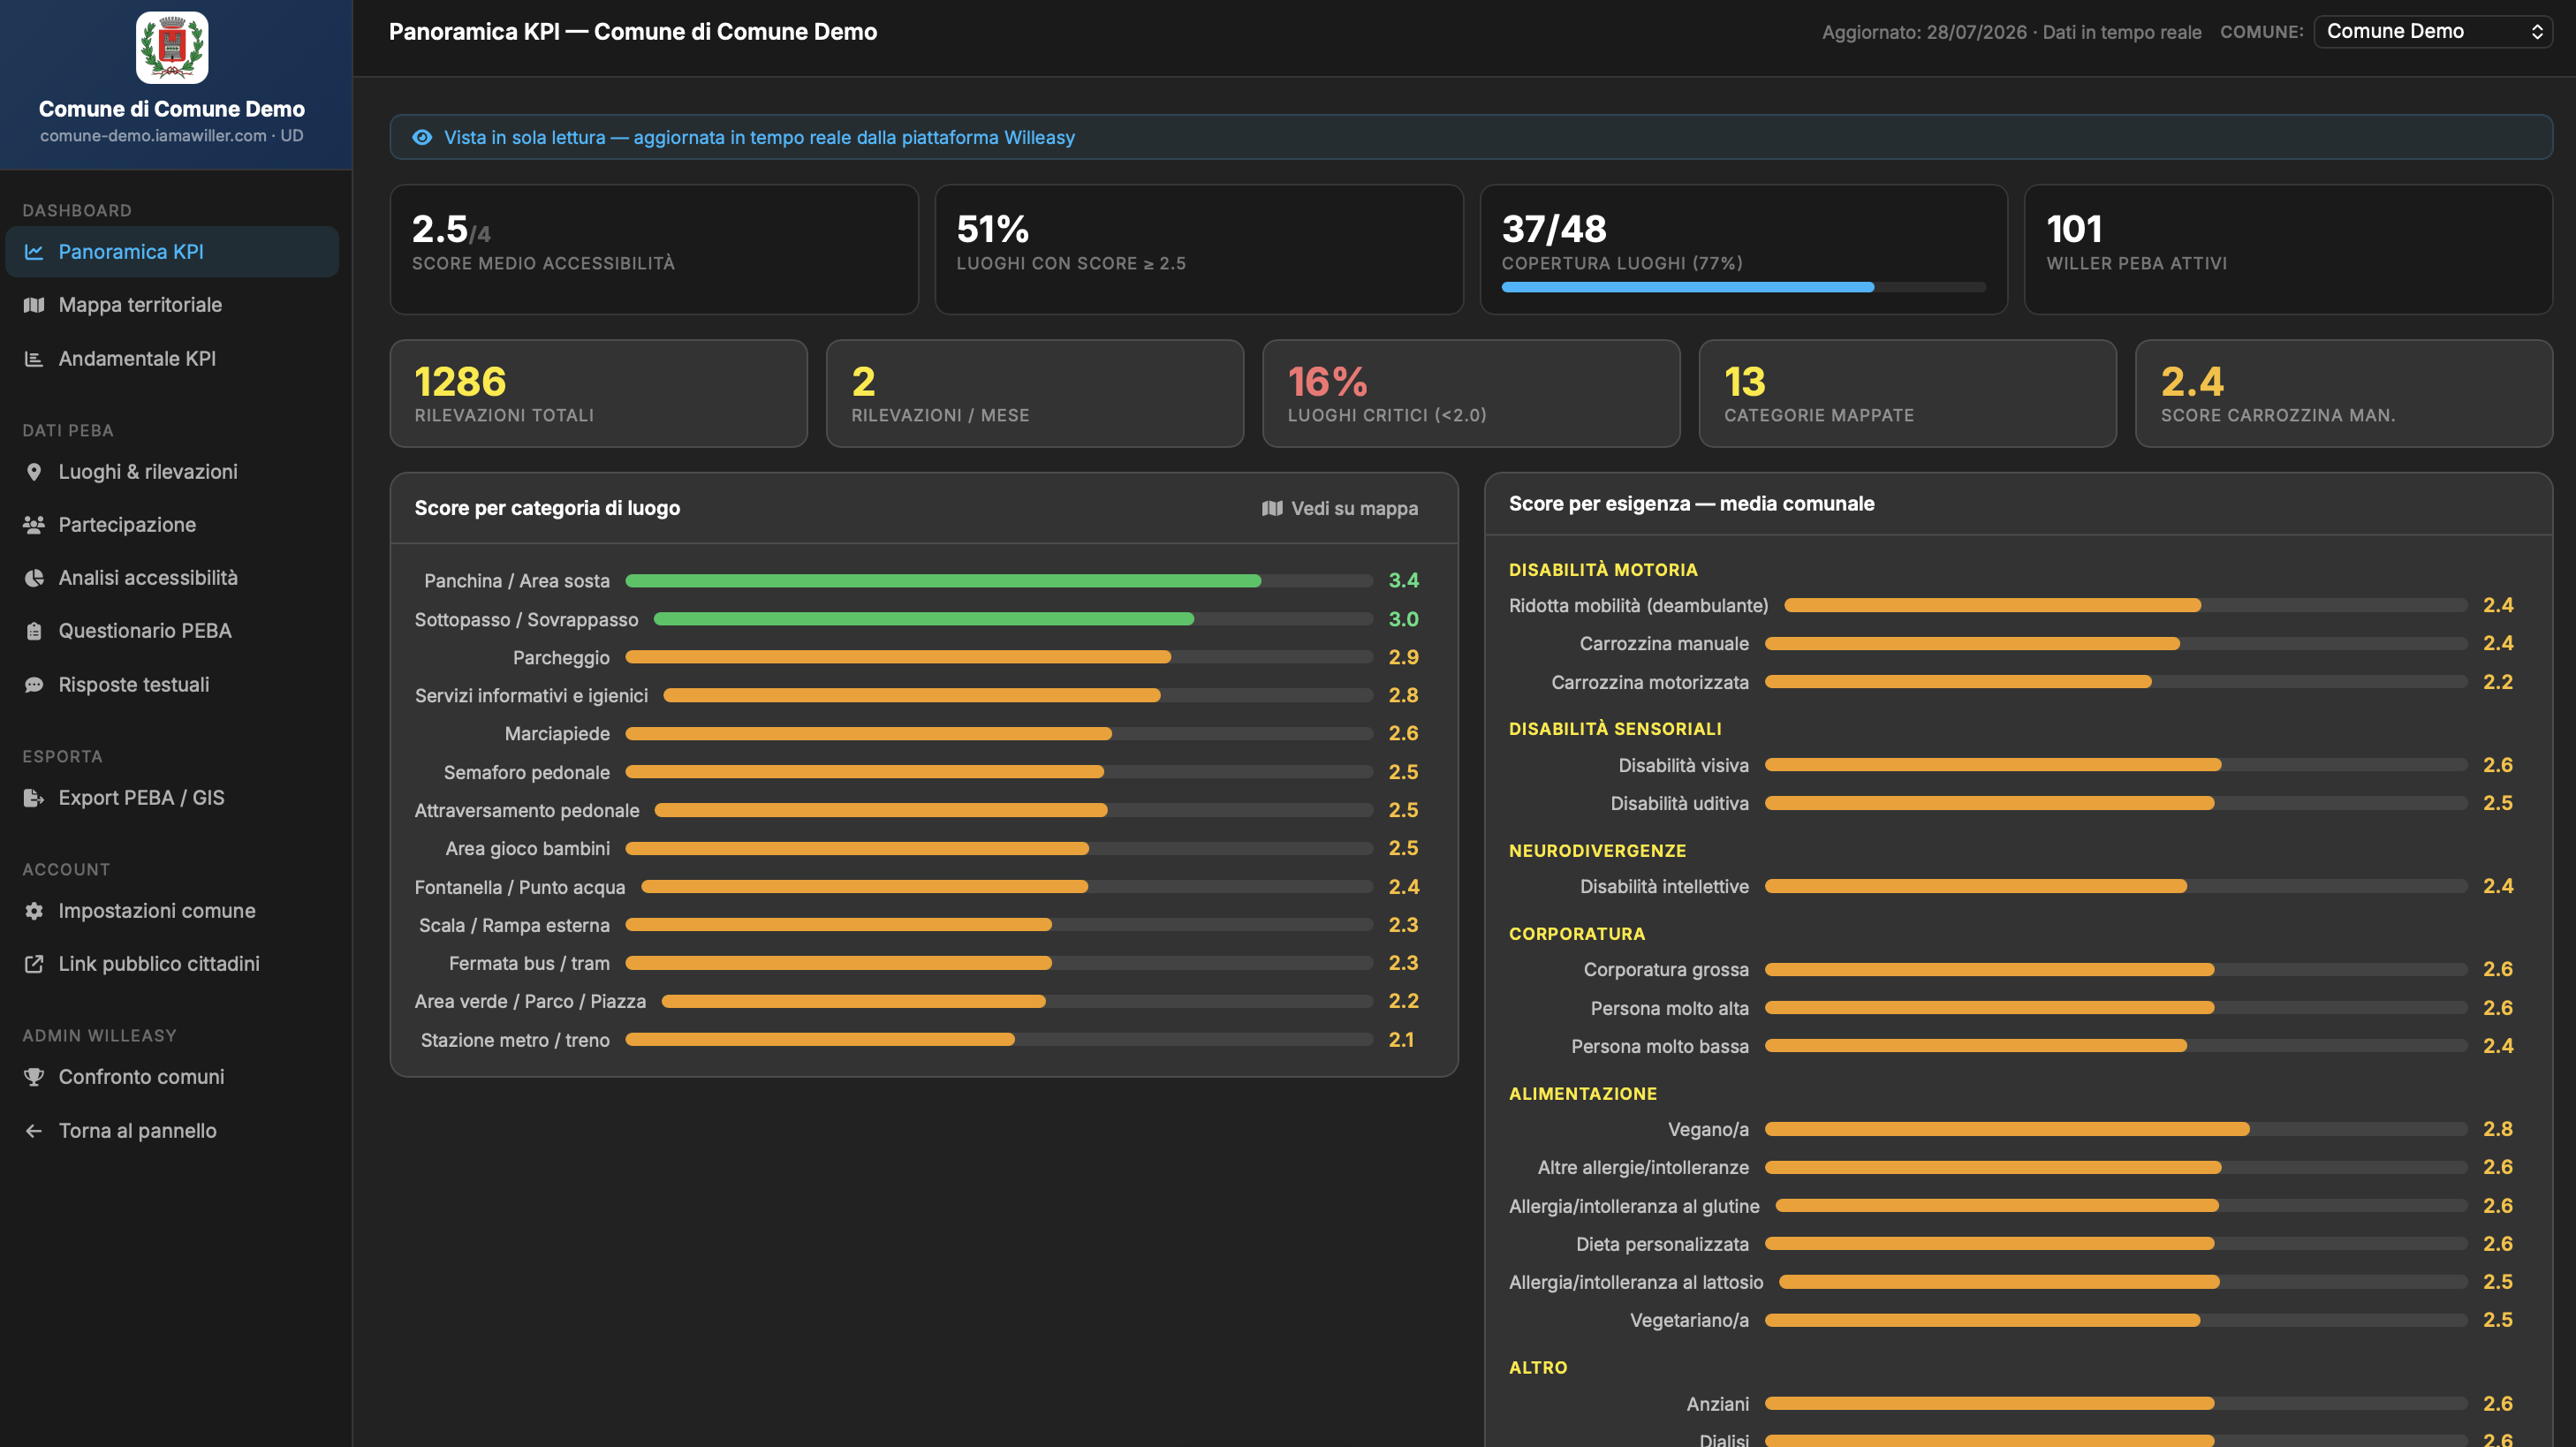The width and height of the screenshot is (2576, 1447).
Task: Click the Marciapiede category label
Action: 557,734
